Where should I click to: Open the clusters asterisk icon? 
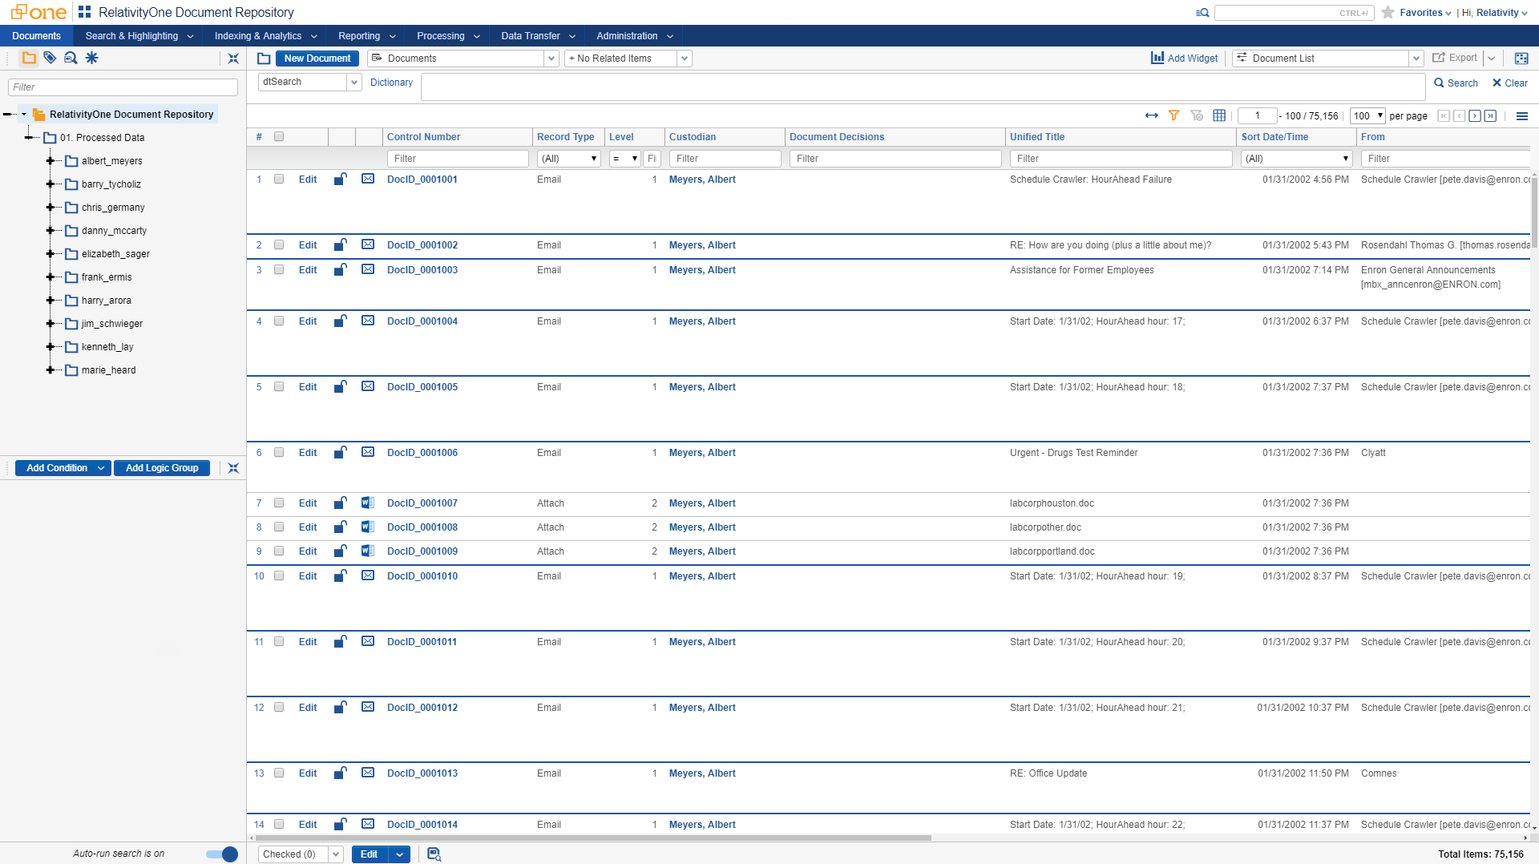point(92,58)
